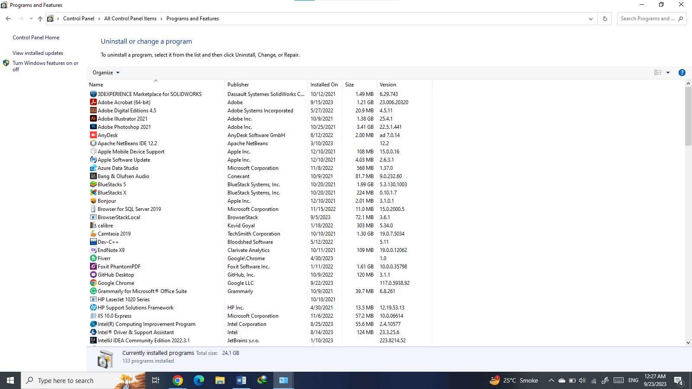Click the vertical scrollbar thumb
The height and width of the screenshot is (389, 692).
click(688, 116)
